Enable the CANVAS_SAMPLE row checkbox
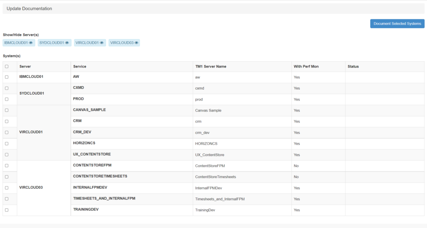Screen dimensions: 427x228 (x=7, y=110)
